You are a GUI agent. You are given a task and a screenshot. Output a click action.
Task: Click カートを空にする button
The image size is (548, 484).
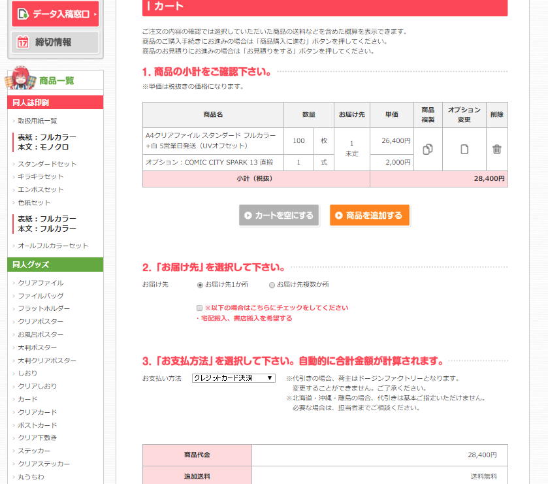pyautogui.click(x=279, y=215)
